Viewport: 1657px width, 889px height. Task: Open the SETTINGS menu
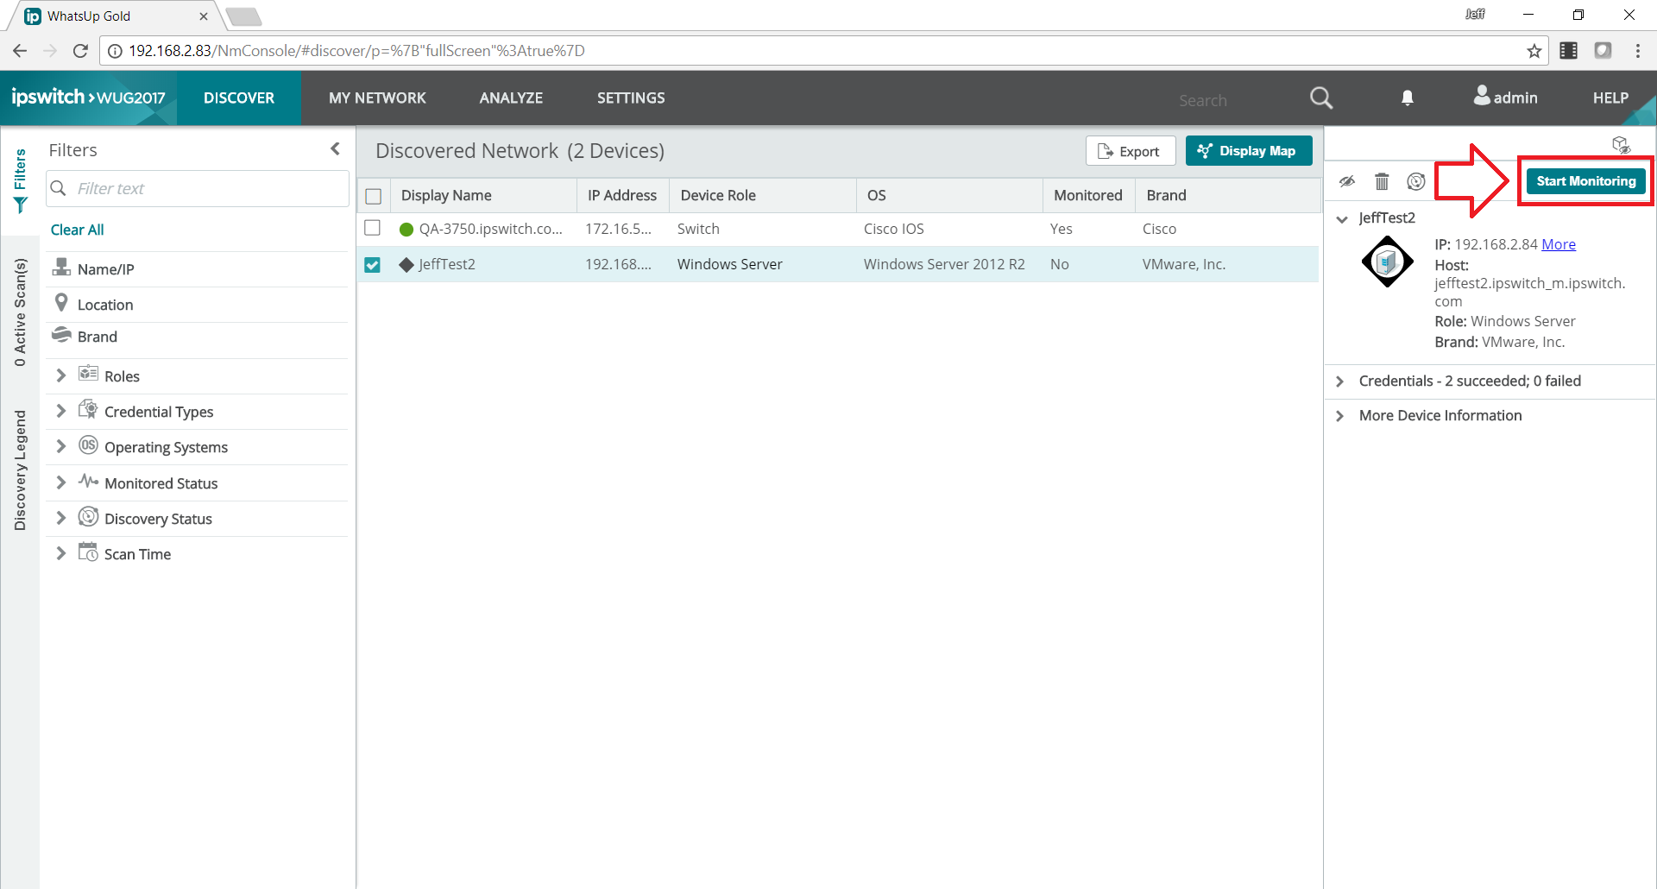coord(631,98)
